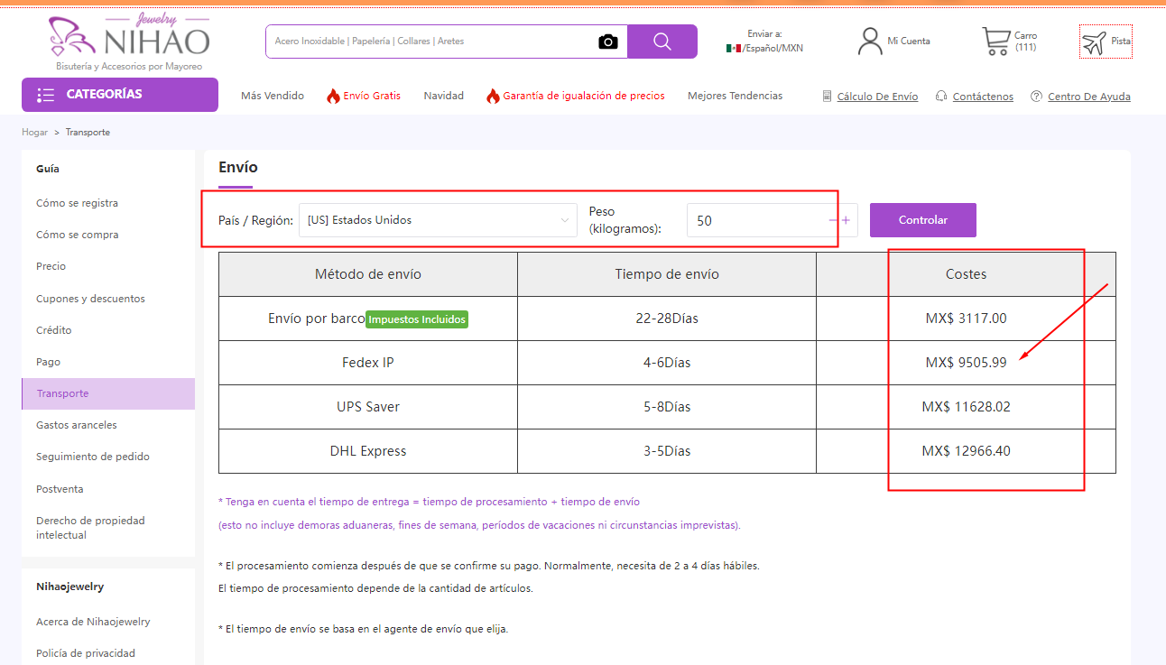Image resolution: width=1166 pixels, height=665 pixels.
Task: Open Mejores Tendencias page
Action: [x=736, y=96]
